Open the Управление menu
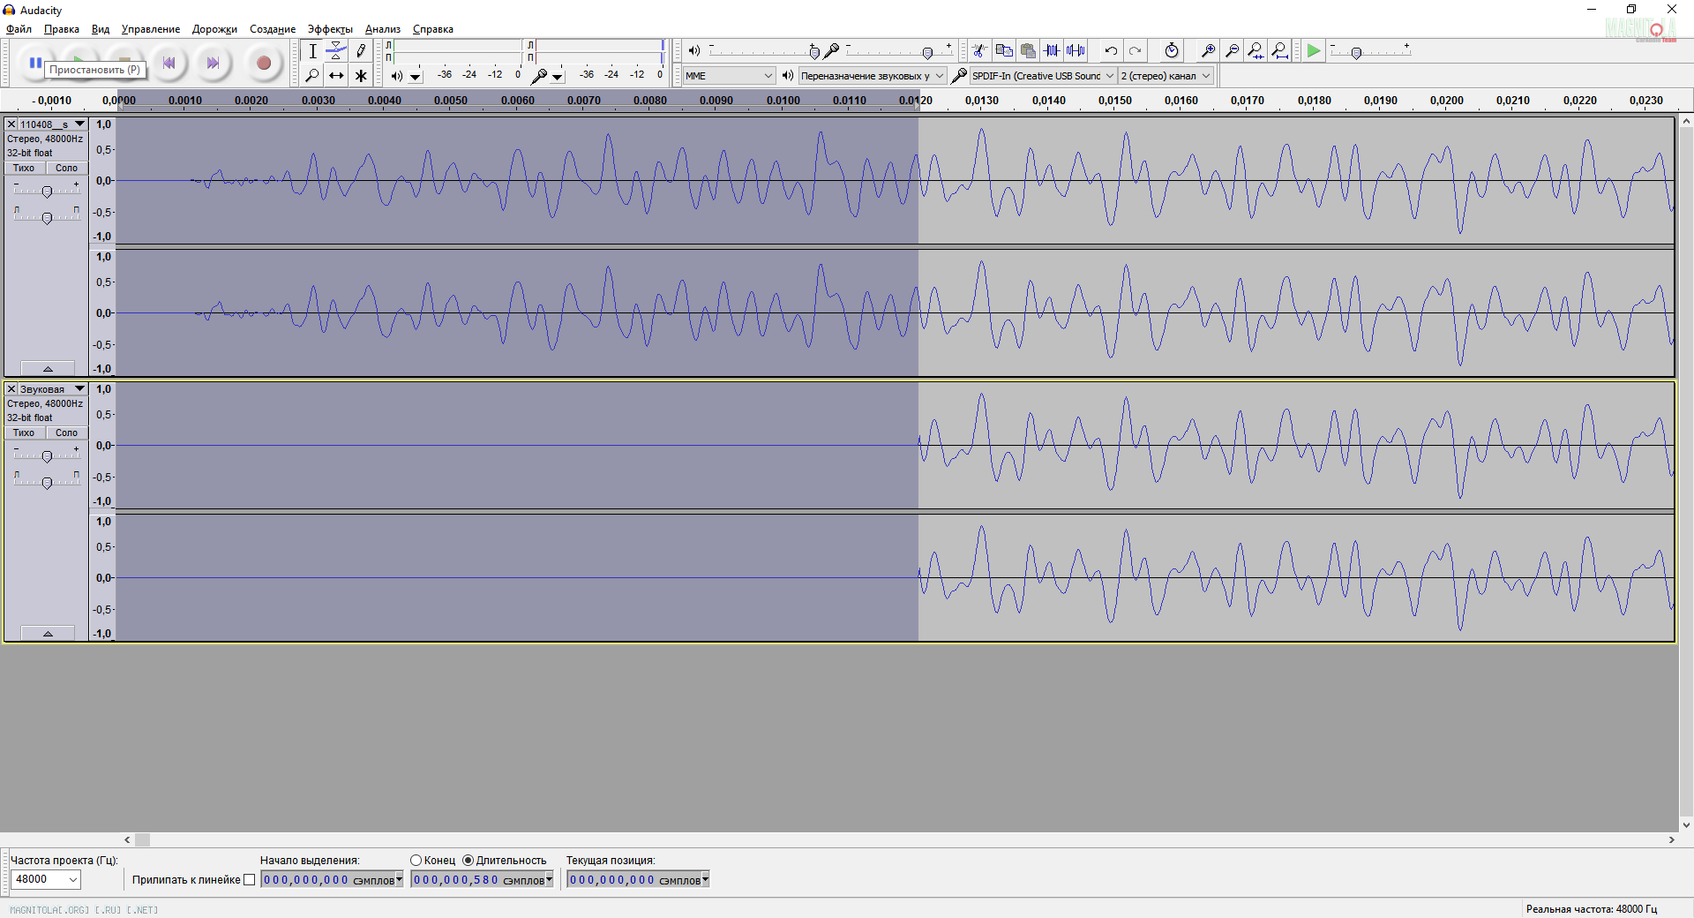 pos(151,29)
